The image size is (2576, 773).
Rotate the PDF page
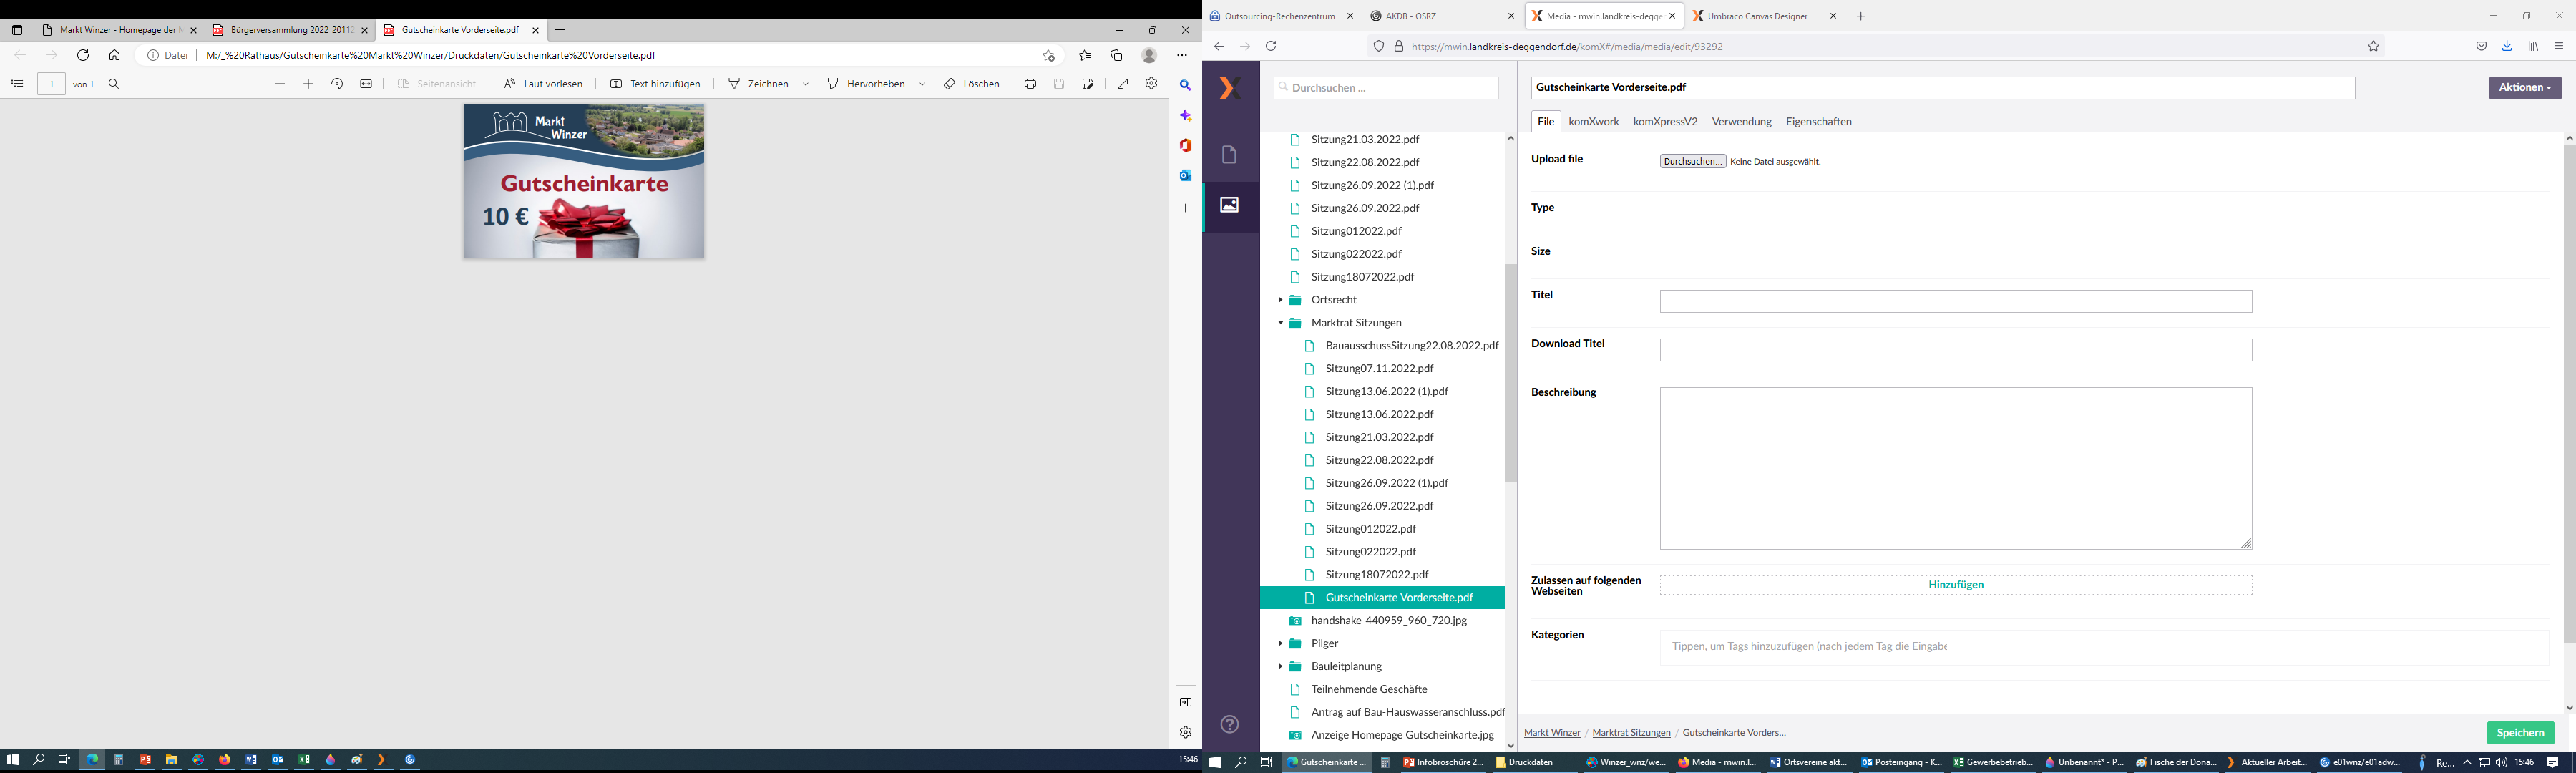pyautogui.click(x=337, y=84)
